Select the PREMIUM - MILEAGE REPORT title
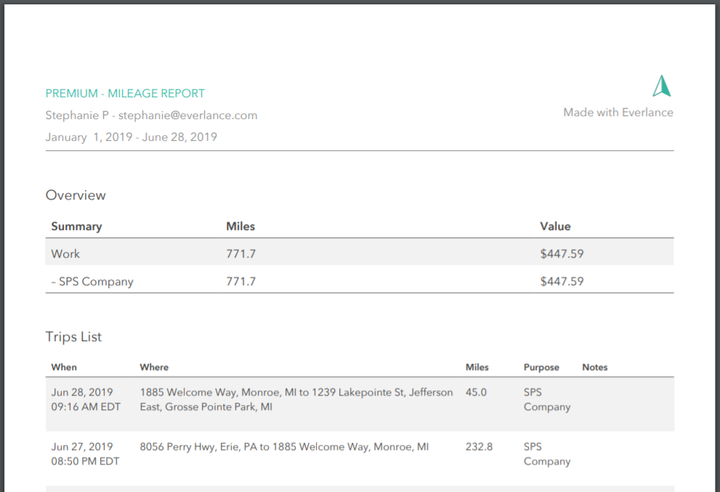This screenshot has width=720, height=492. click(x=125, y=94)
